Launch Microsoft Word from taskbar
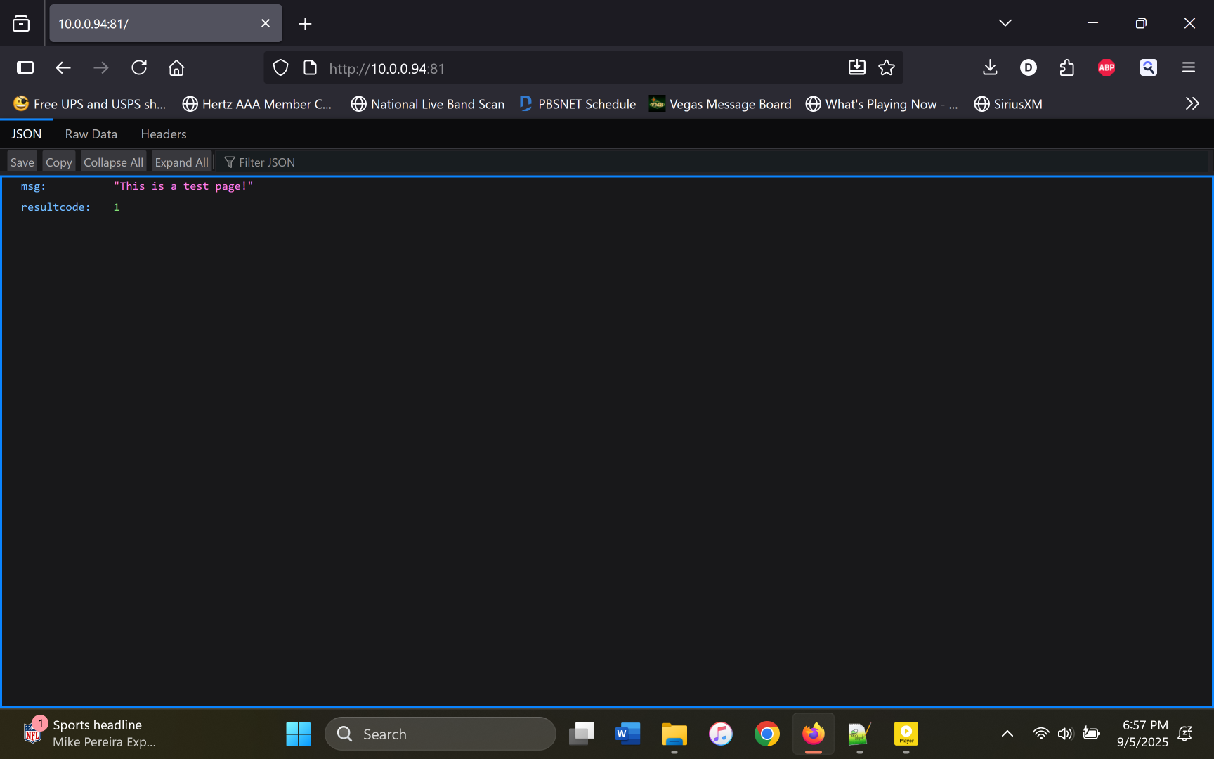Viewport: 1214px width, 759px height. (628, 734)
